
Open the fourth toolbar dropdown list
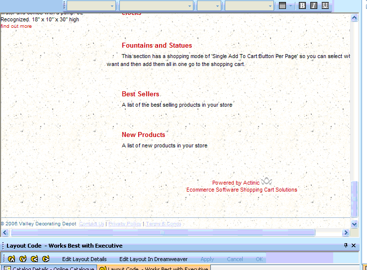point(249,6)
